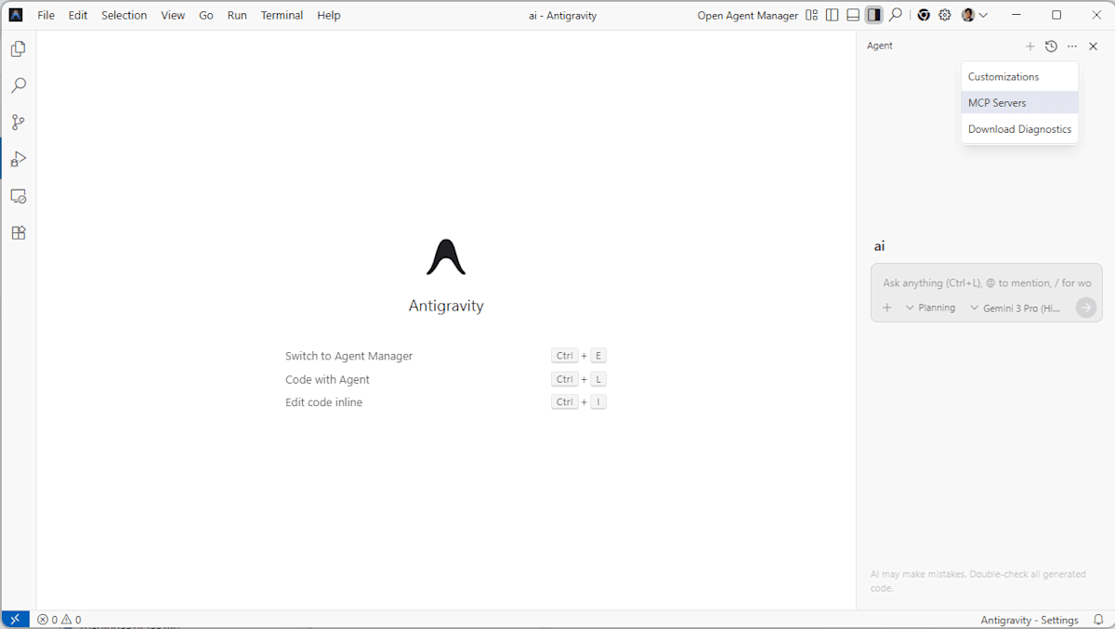Open notifications bell in status bar

point(1098,620)
